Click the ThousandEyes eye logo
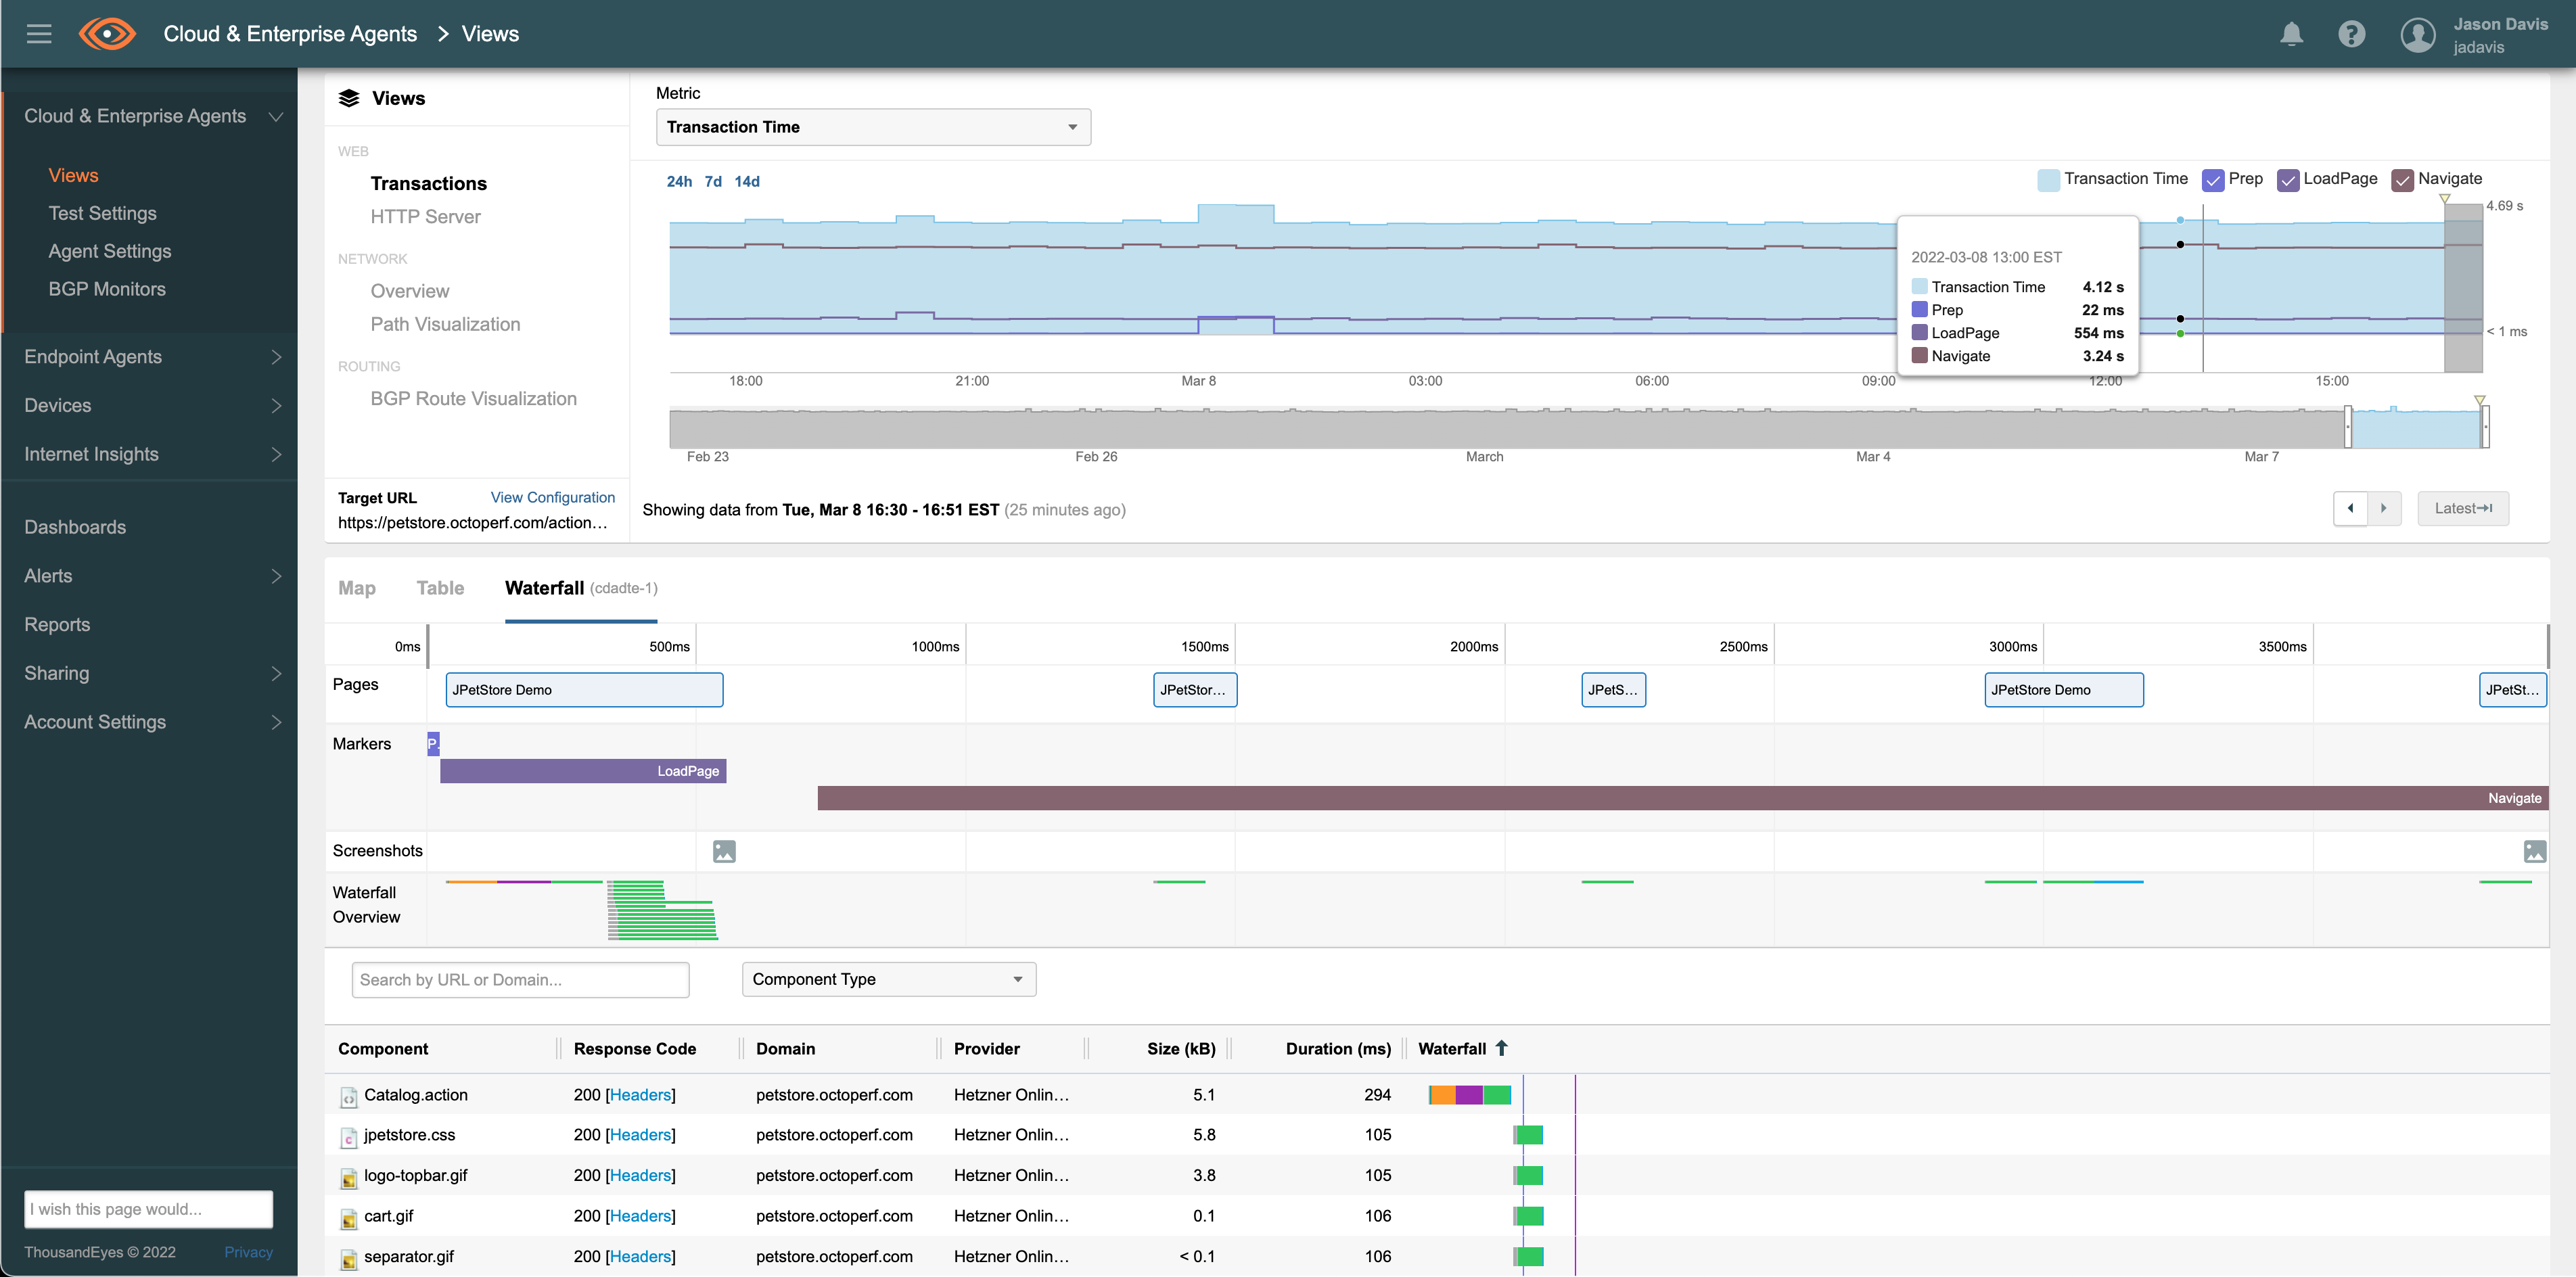This screenshot has width=2576, height=1277. 107,34
